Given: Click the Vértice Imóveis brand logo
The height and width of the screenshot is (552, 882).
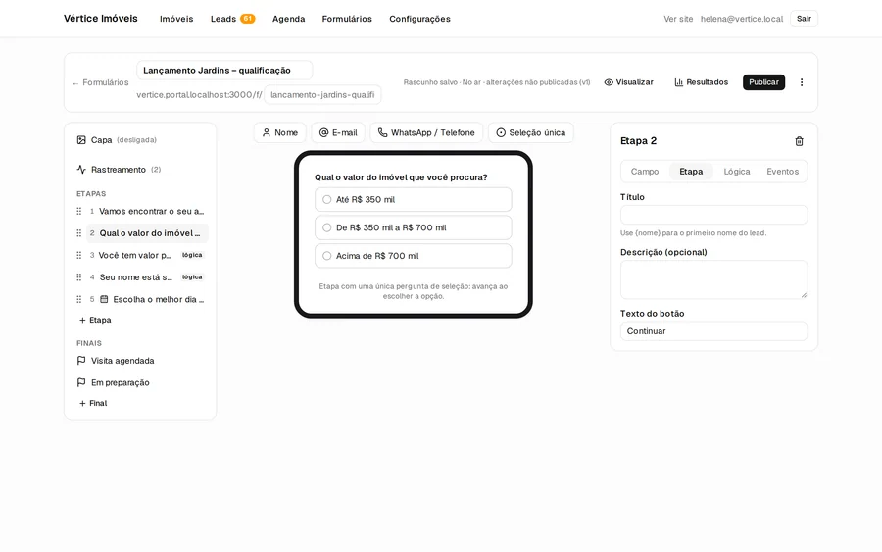Looking at the screenshot, I should click(101, 19).
